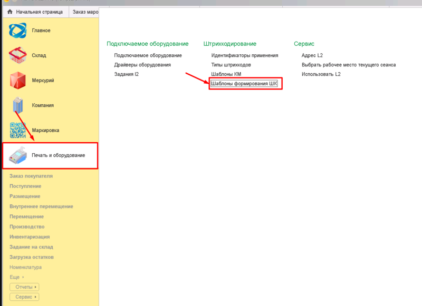Viewport: 422px width, 306px height.
Task: Click the Печать и оборудование cash register icon
Action: click(18, 155)
